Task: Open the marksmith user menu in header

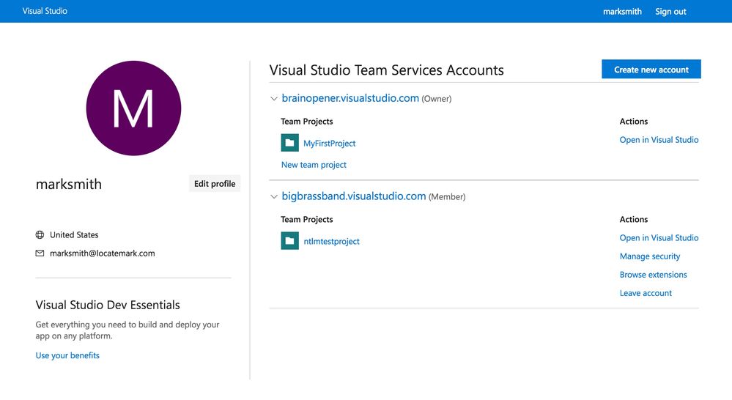Action: coord(622,11)
